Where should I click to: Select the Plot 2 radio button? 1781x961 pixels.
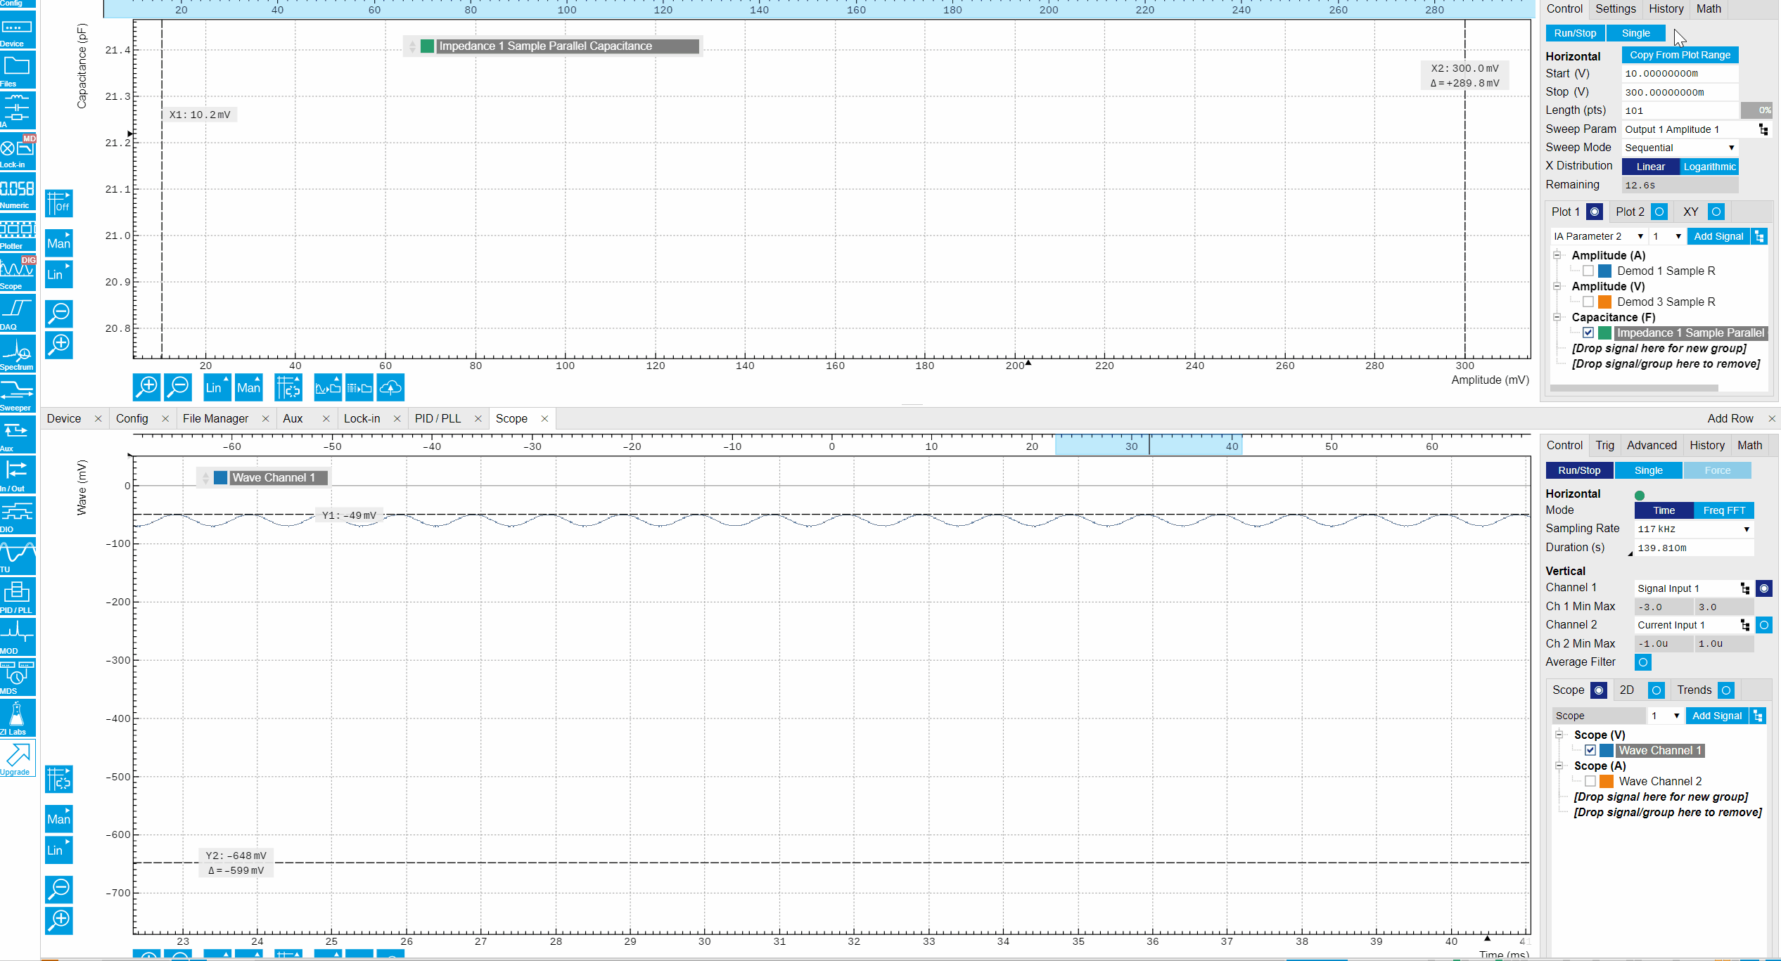[1660, 211]
